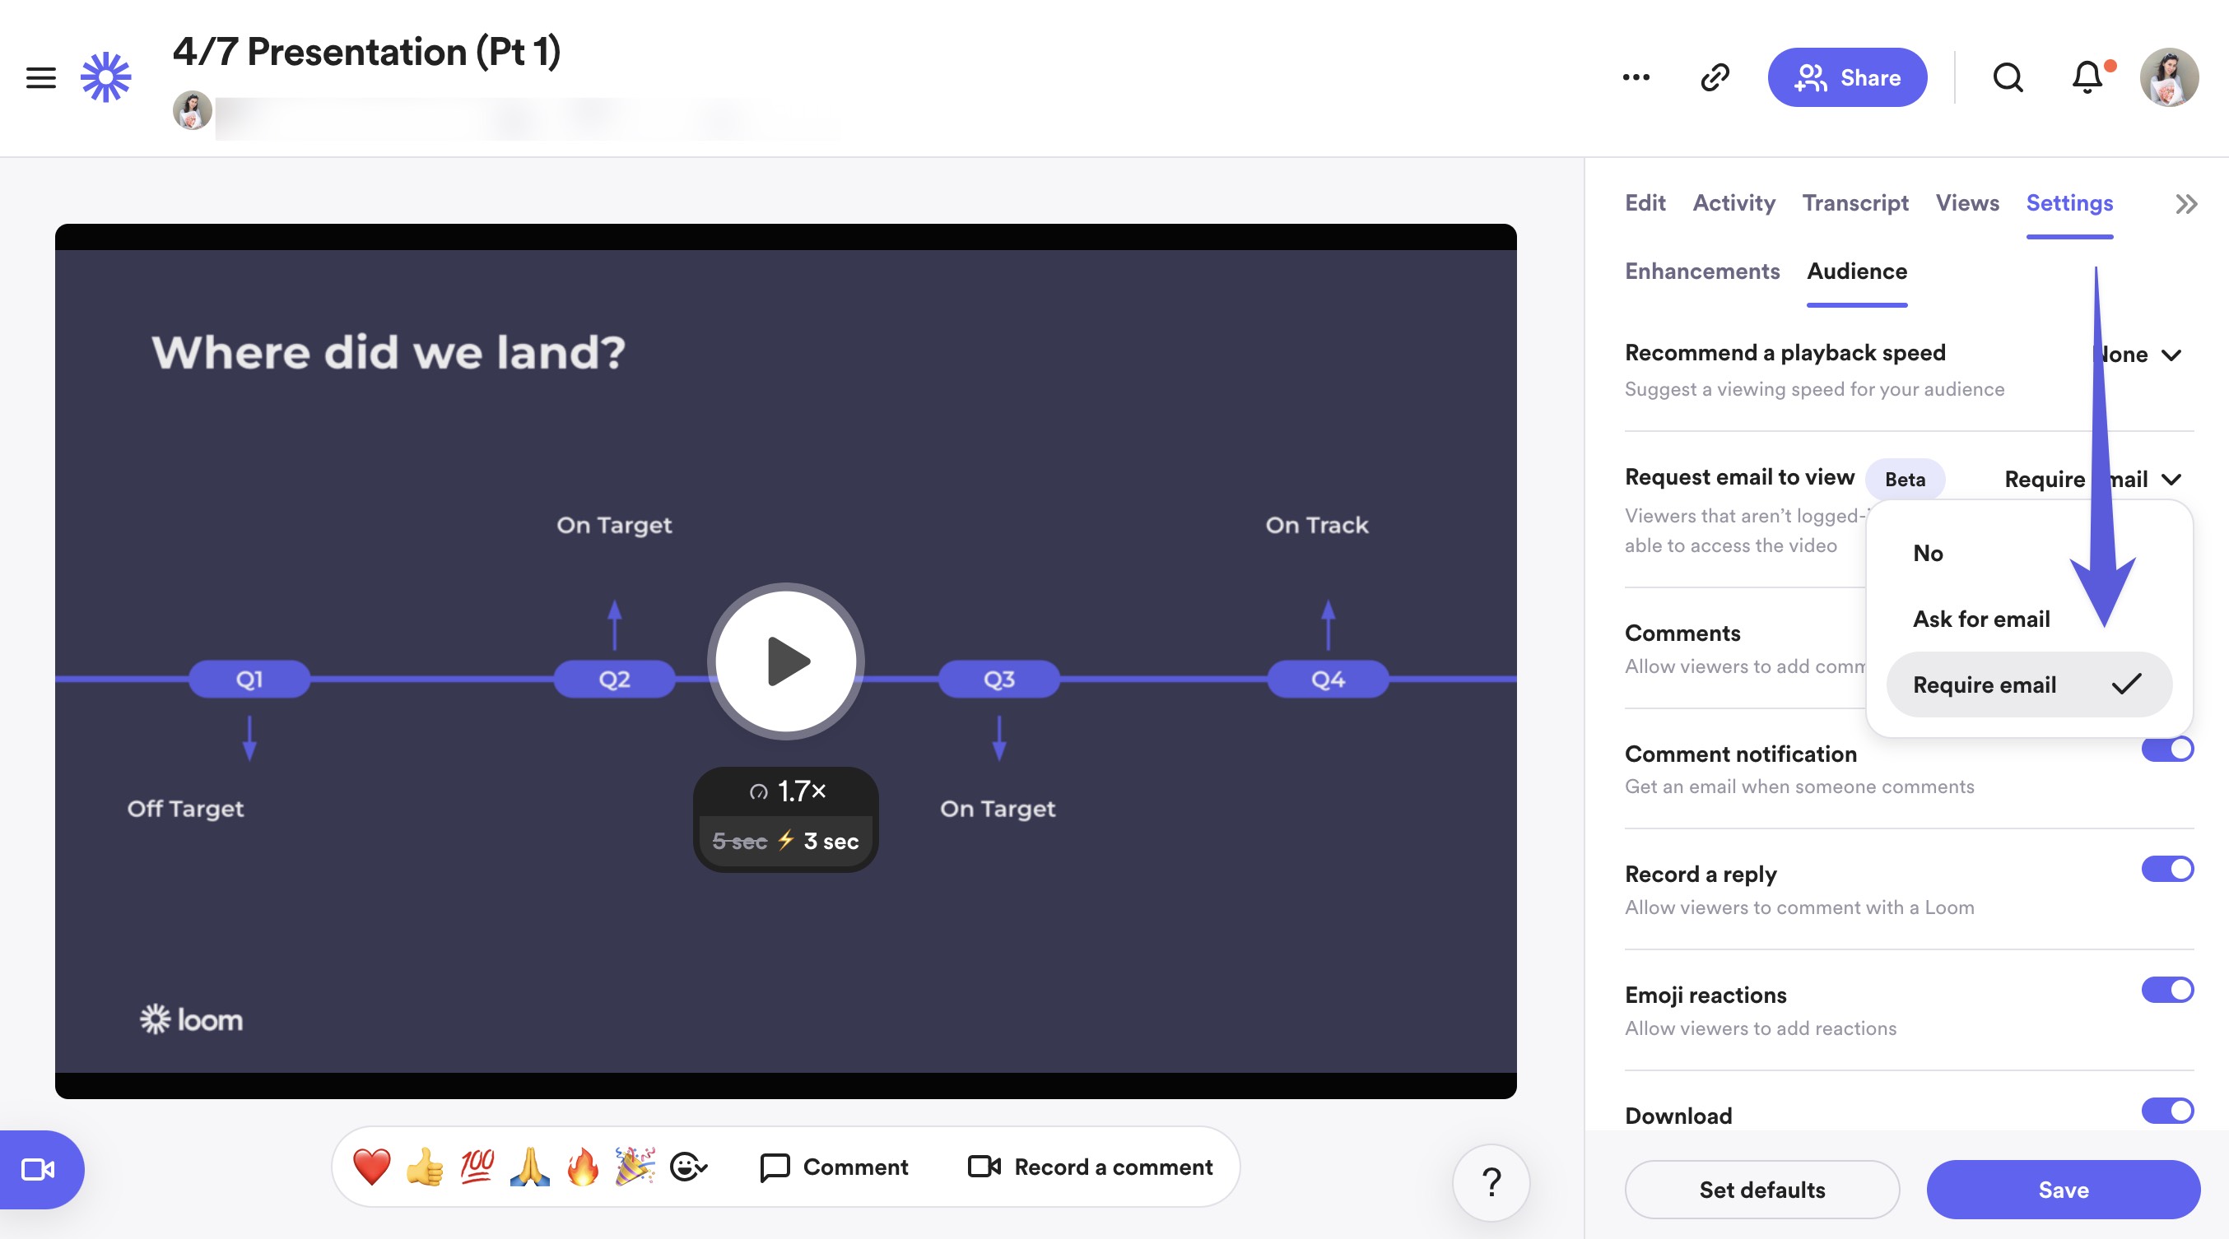Click the camera record button bottom-left
Screen dimensions: 2229x1239
point(38,1169)
